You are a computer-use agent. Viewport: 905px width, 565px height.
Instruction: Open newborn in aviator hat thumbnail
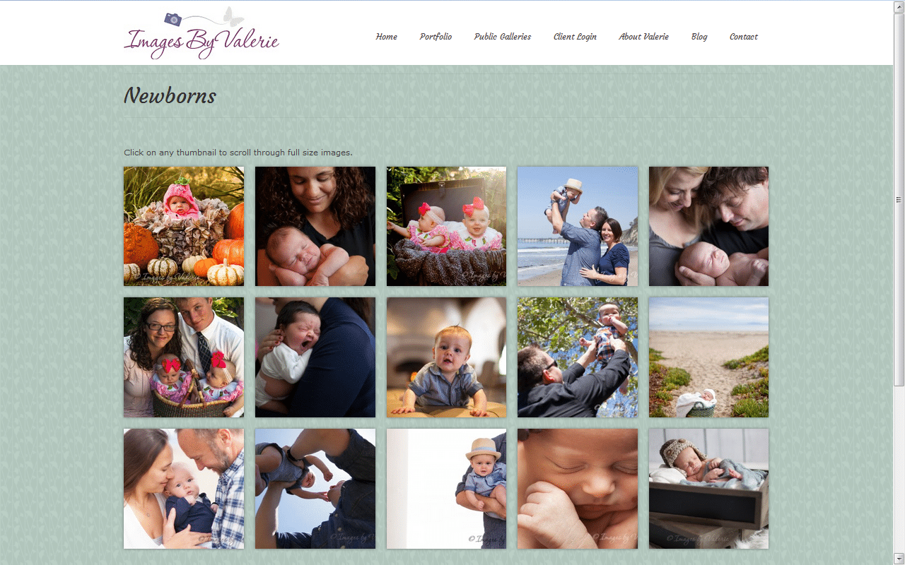click(708, 489)
